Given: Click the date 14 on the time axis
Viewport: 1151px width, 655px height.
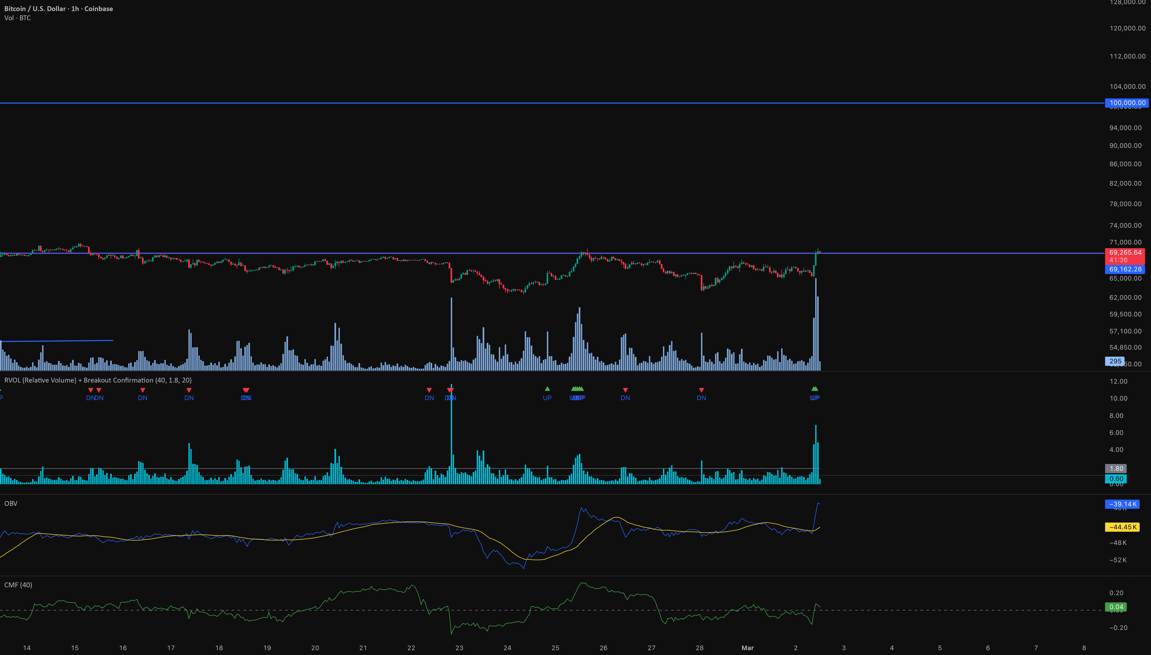Looking at the screenshot, I should [26, 648].
